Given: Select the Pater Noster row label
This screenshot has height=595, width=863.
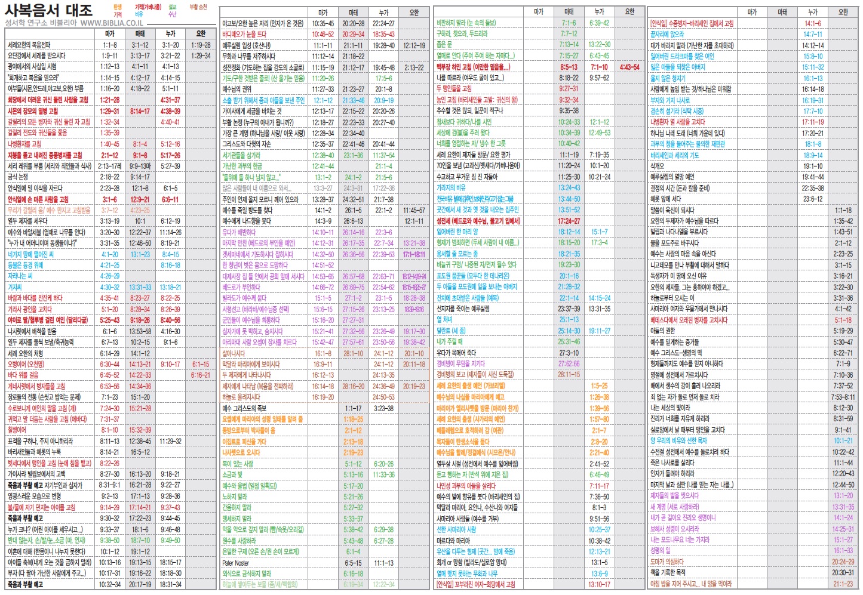Looking at the screenshot, I should point(235,563).
